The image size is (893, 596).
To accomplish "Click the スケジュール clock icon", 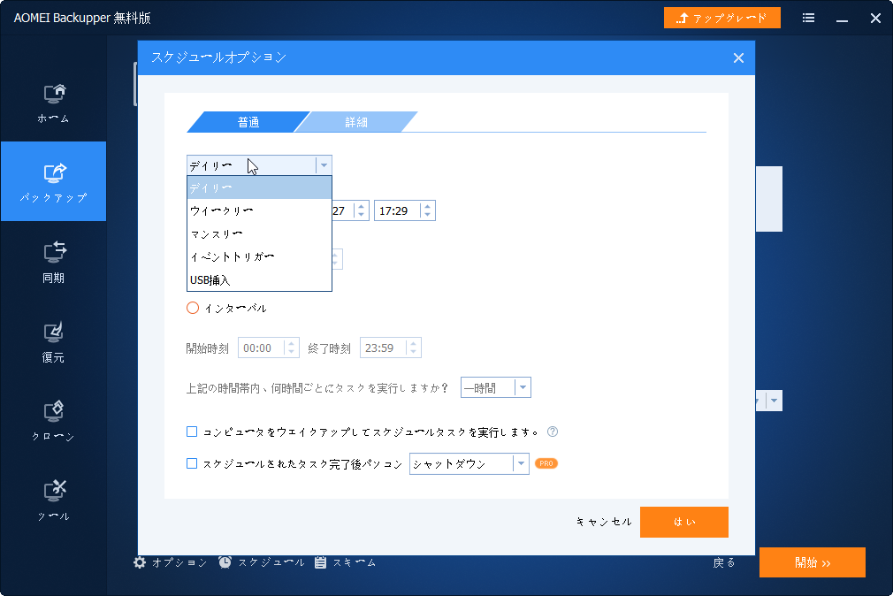I will click(225, 562).
